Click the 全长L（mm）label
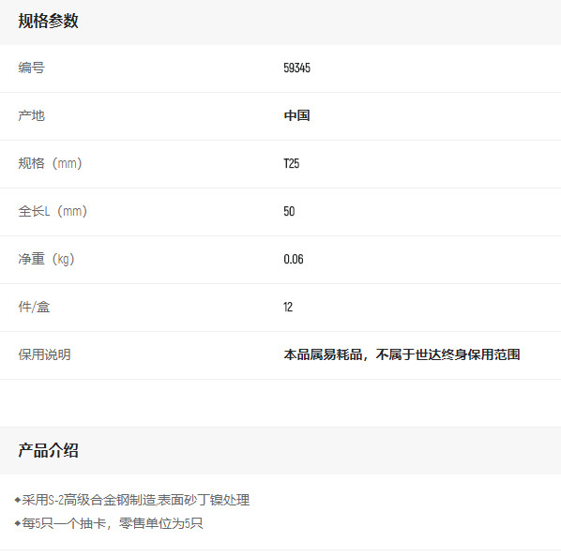Screen dimensions: 561x557 [53, 211]
